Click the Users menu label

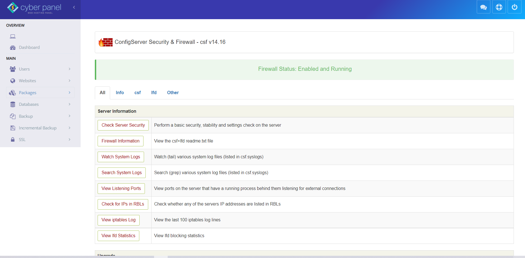point(24,69)
